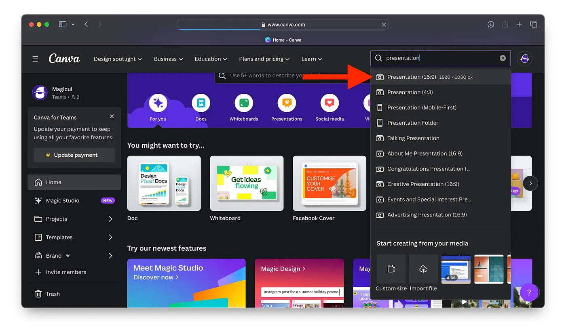
Task: Click the Safari share icon
Action: [505, 24]
